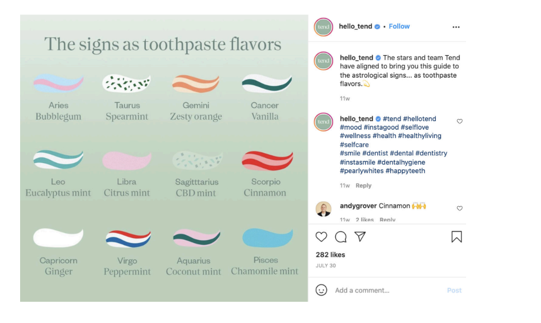Click the Scorpio Cinnamon red toothpaste swatch

tap(267, 160)
